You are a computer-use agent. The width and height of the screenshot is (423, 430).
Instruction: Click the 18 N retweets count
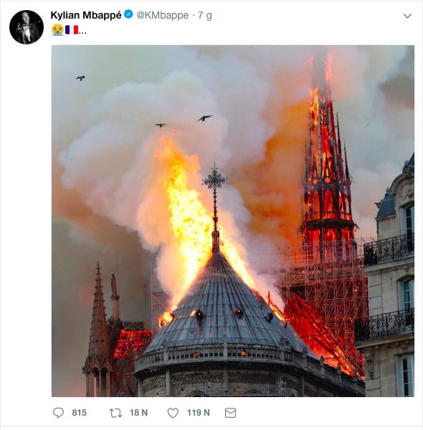click(138, 413)
